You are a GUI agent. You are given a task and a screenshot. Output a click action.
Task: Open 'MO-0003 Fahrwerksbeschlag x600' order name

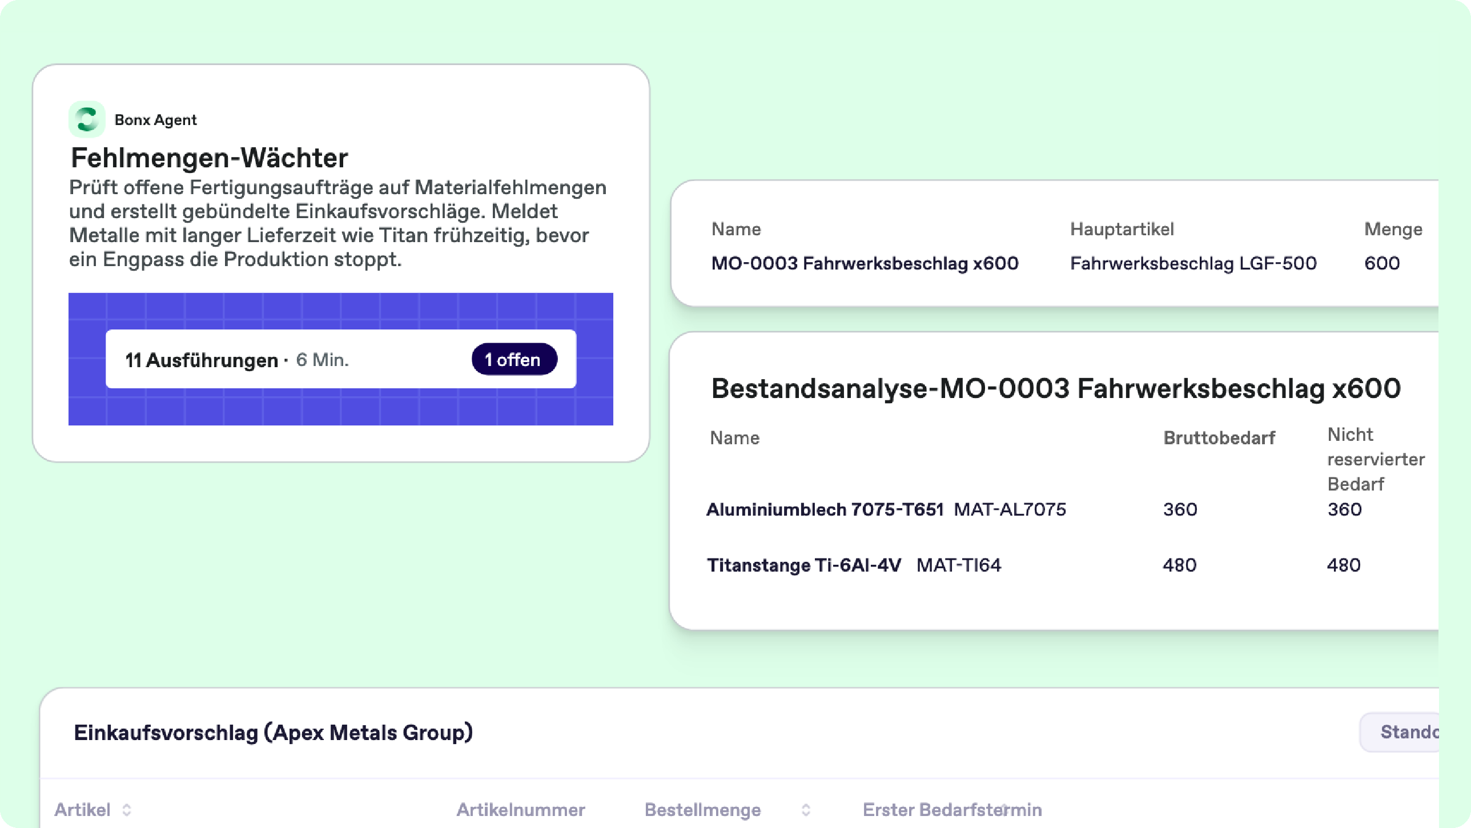[865, 263]
